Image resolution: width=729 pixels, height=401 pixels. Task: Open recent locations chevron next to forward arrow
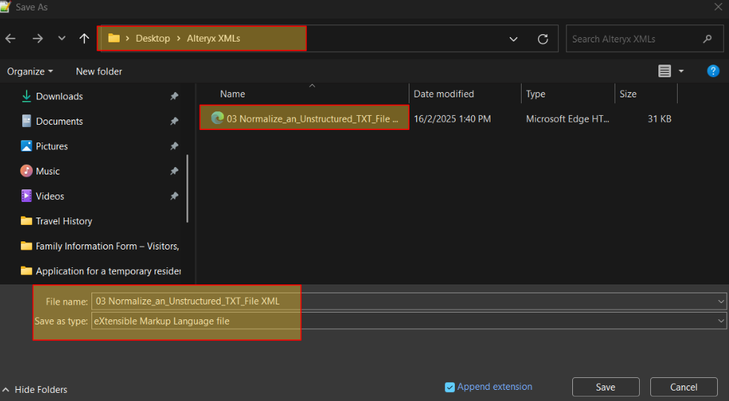[x=62, y=39]
